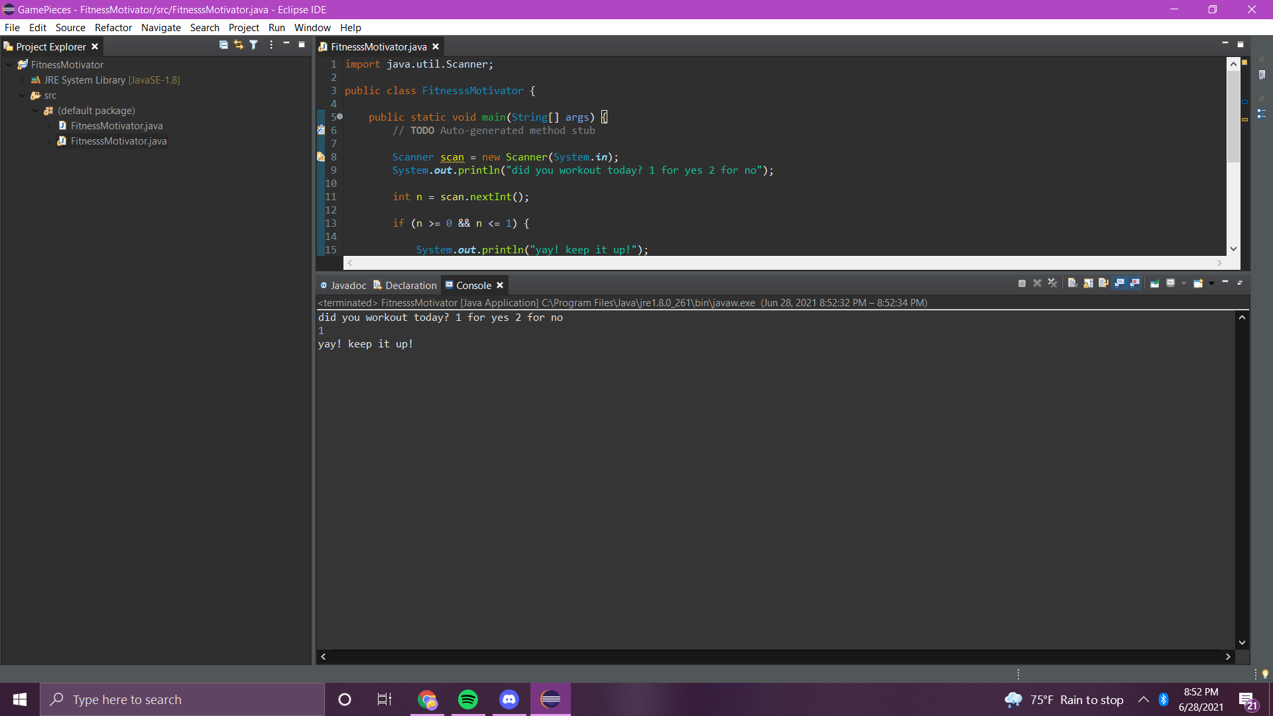Click Remove All Terminated Launches icon

pyautogui.click(x=1052, y=283)
